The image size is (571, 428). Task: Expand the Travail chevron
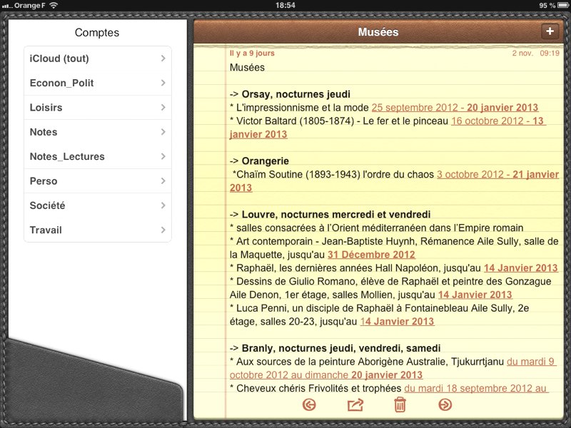(163, 230)
